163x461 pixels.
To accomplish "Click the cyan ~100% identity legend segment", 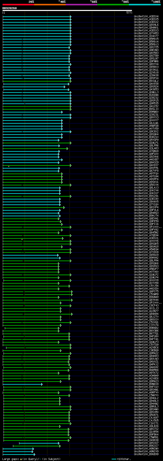I will point(145,5).
